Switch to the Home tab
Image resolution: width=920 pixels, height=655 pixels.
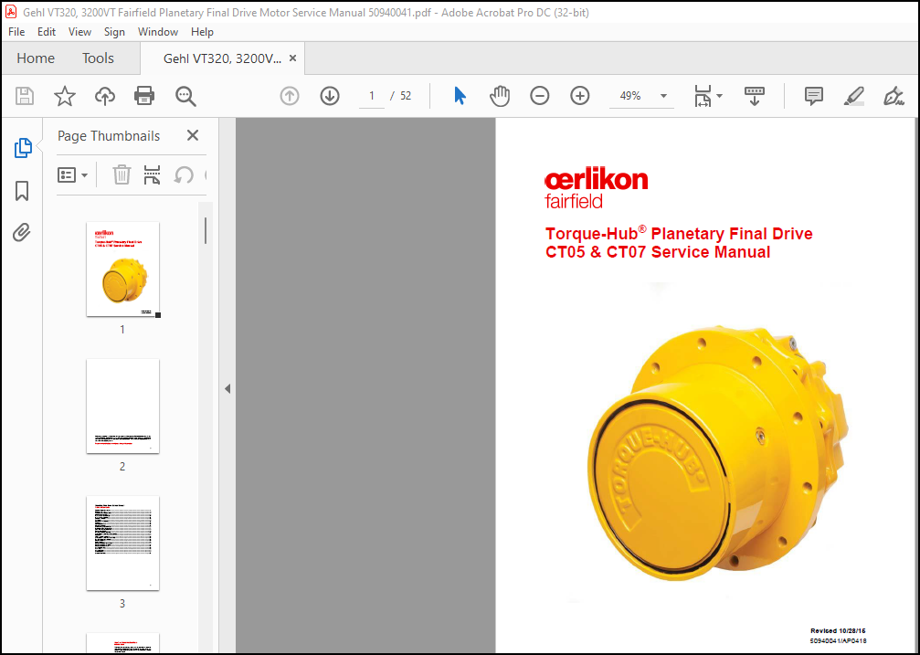[x=36, y=58]
